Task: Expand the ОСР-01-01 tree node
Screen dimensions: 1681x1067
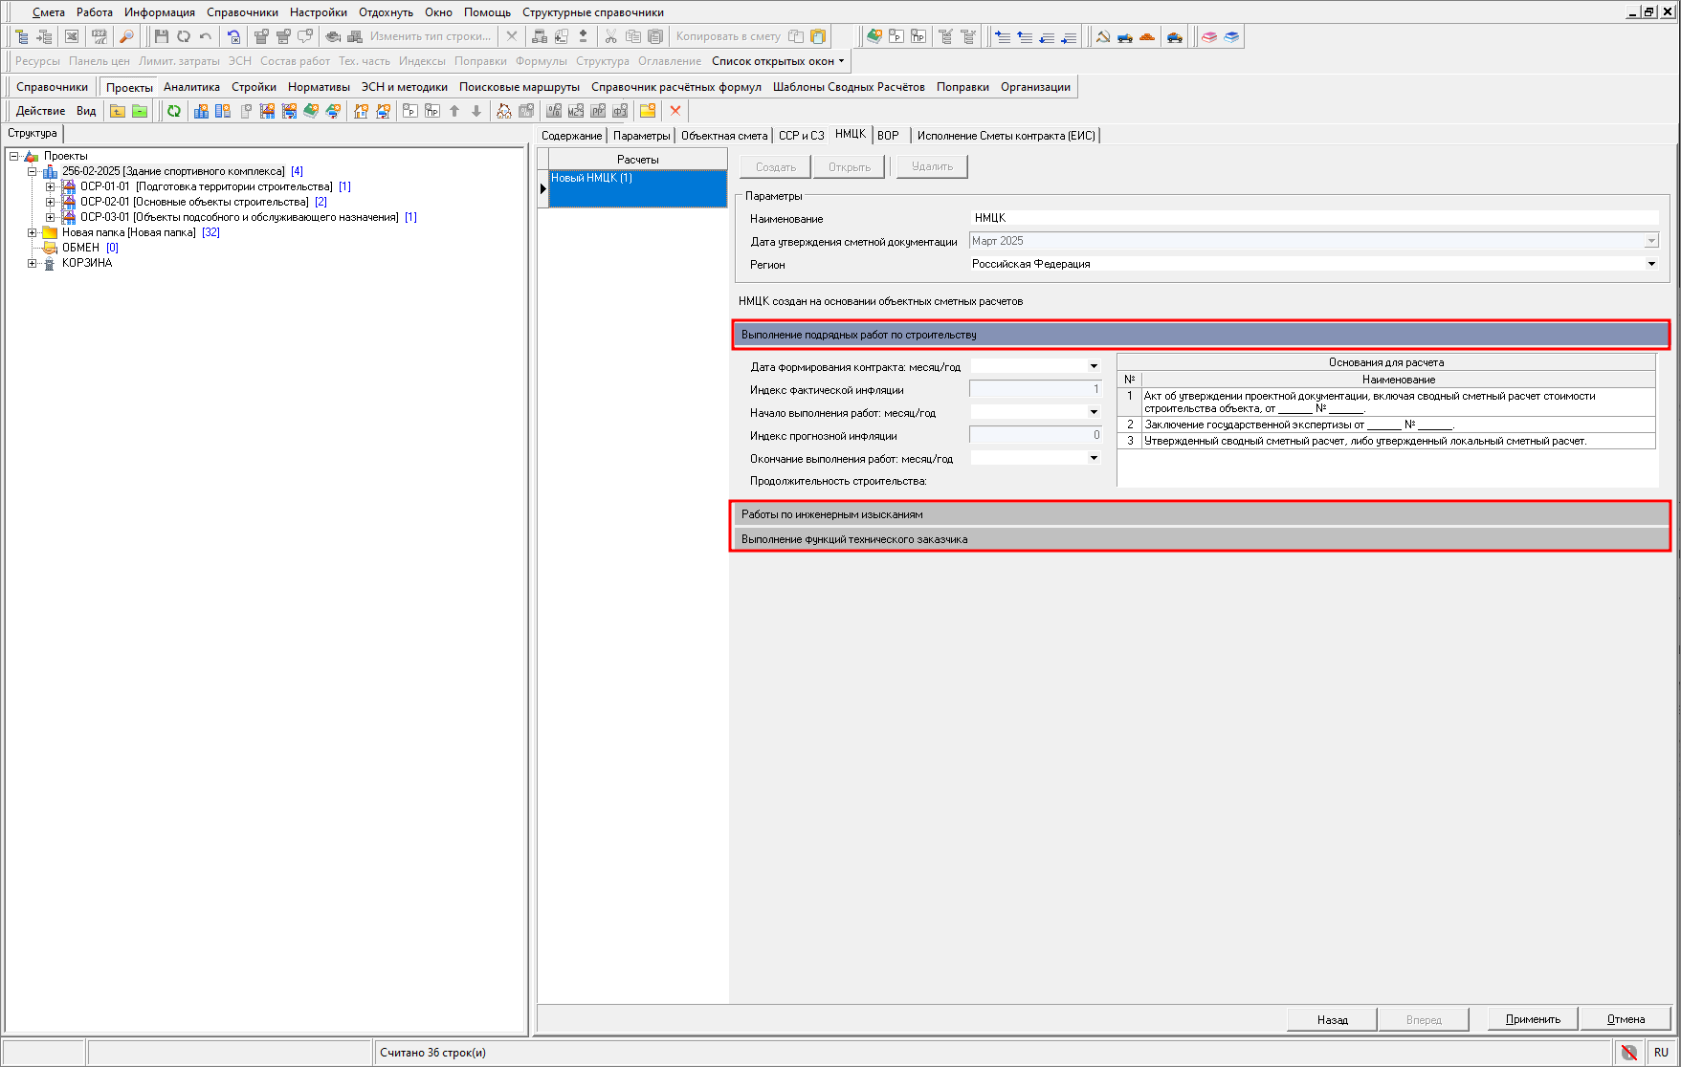Action: pyautogui.click(x=51, y=186)
